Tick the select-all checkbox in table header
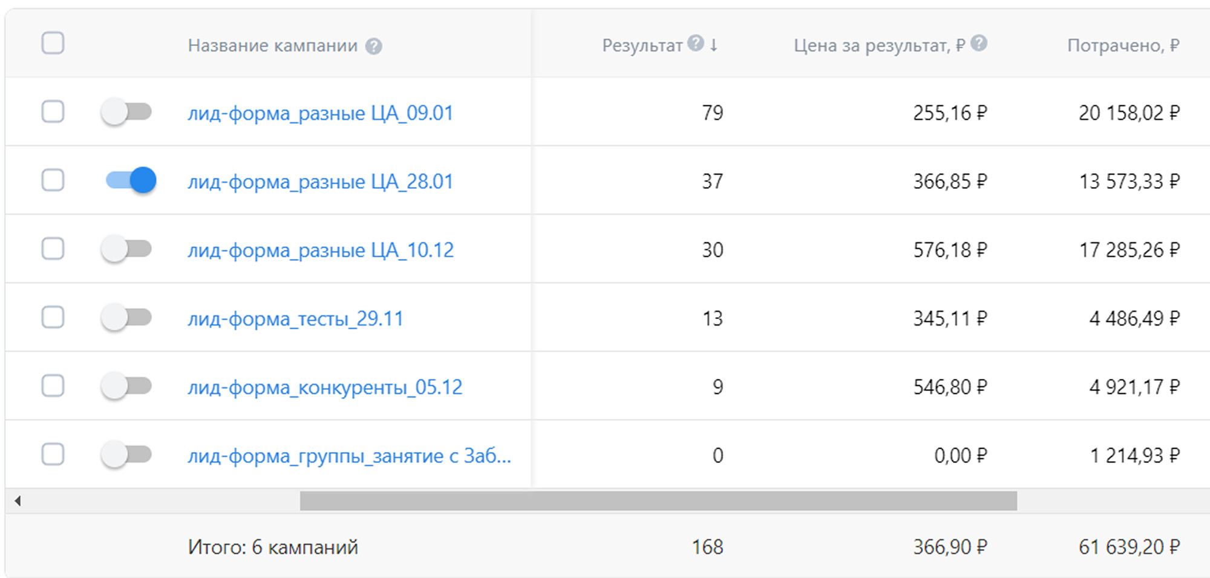The width and height of the screenshot is (1210, 578). [53, 43]
